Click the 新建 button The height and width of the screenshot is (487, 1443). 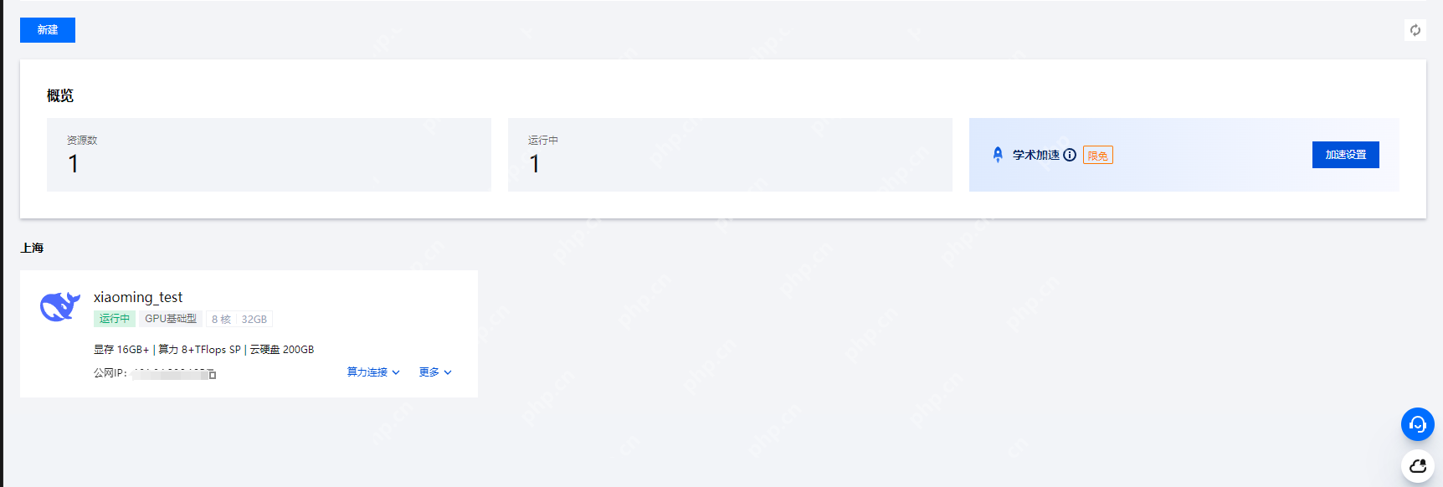(x=48, y=30)
